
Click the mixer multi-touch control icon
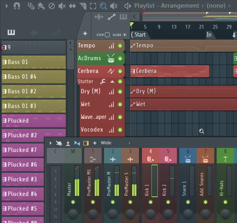59,143
